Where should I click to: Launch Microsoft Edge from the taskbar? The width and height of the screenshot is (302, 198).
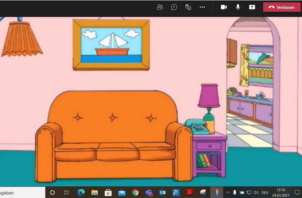click(81, 193)
